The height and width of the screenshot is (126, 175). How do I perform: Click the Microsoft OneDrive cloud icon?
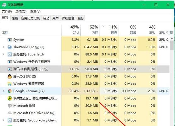[9, 113]
